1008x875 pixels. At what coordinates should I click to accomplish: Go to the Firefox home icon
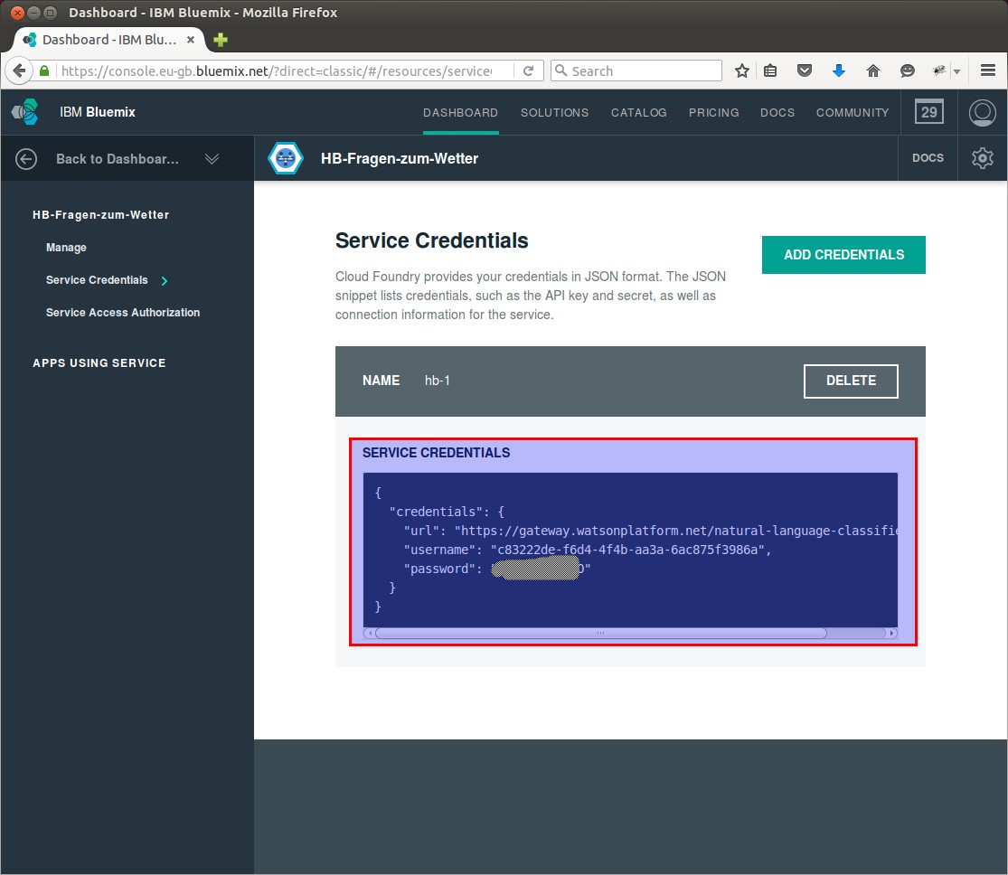(873, 71)
